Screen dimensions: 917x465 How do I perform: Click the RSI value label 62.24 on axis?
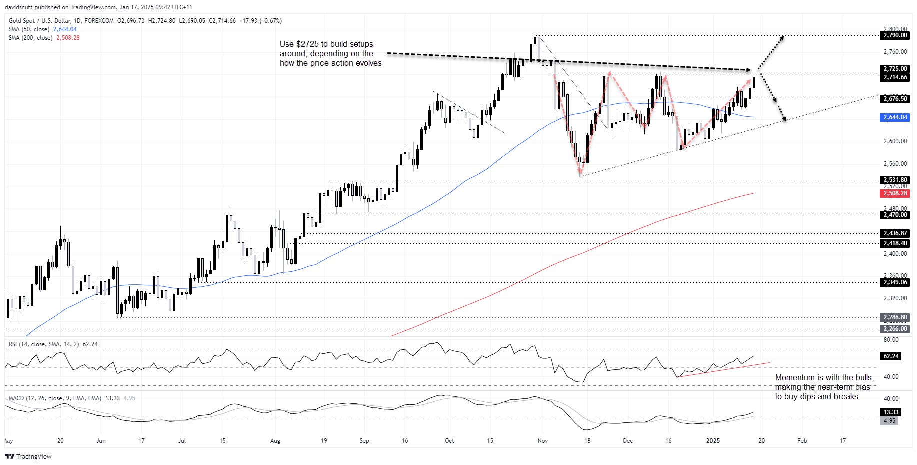[891, 356]
